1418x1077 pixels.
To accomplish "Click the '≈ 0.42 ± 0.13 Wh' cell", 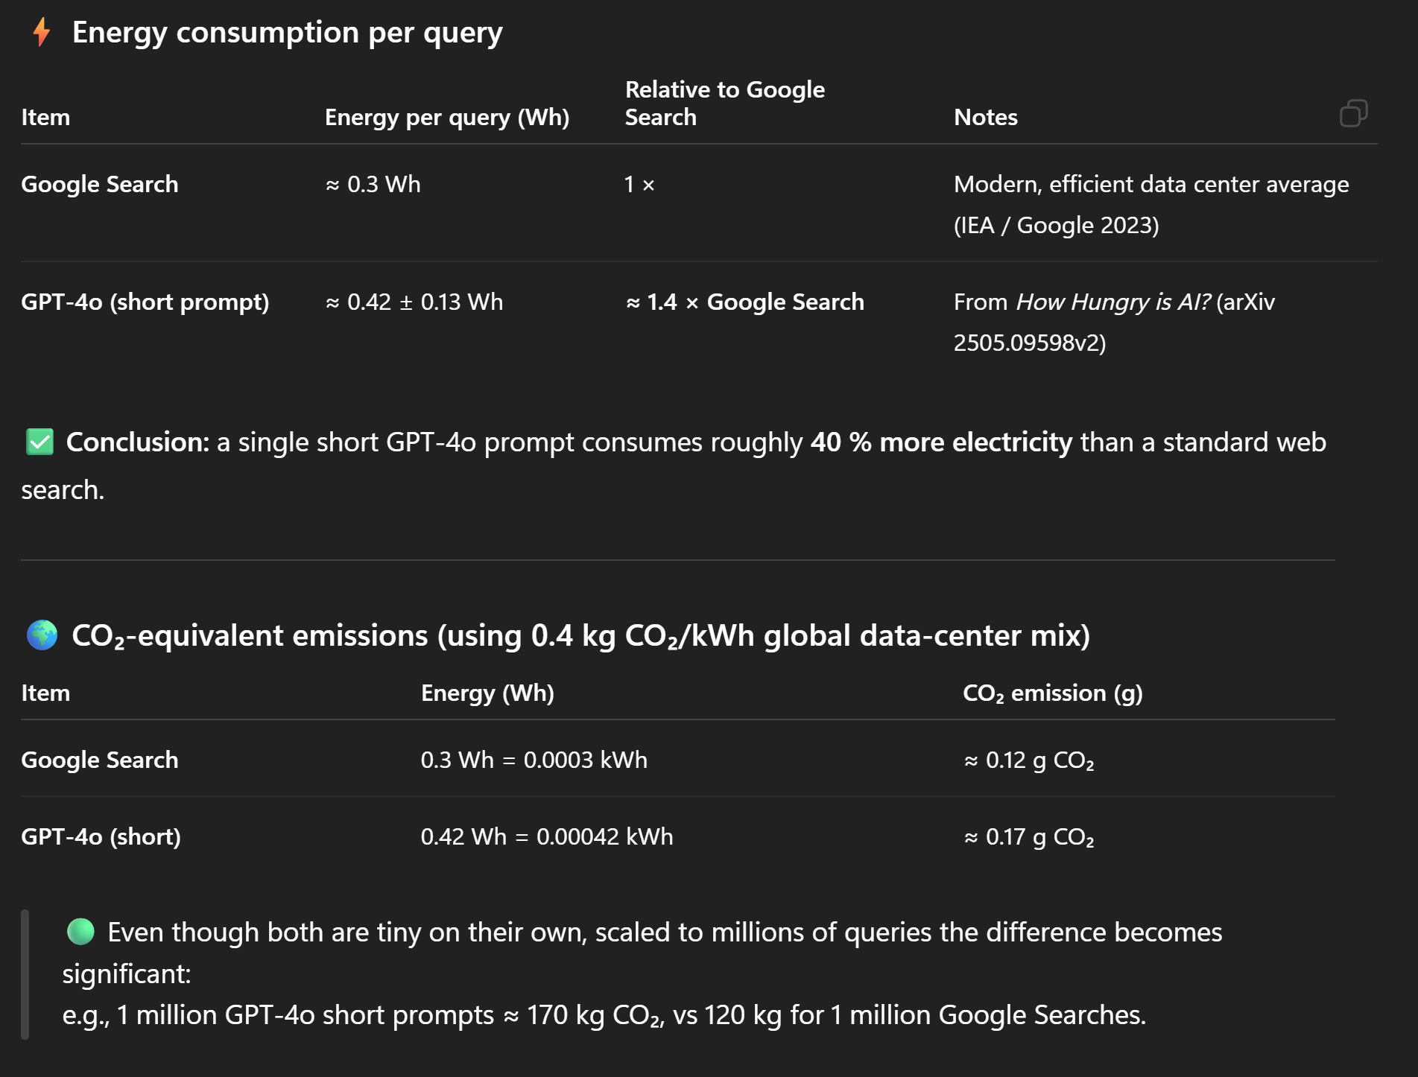I will tap(414, 302).
